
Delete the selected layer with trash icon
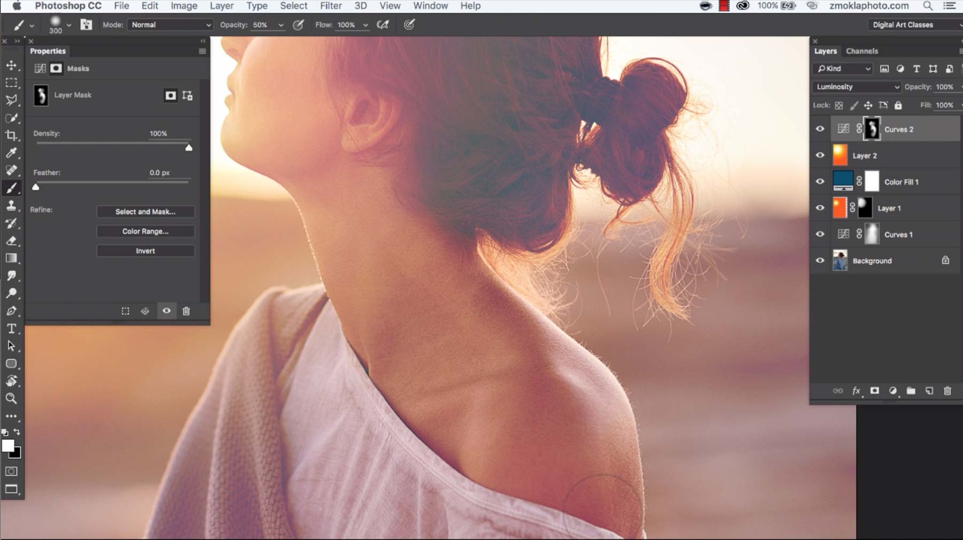coord(947,391)
